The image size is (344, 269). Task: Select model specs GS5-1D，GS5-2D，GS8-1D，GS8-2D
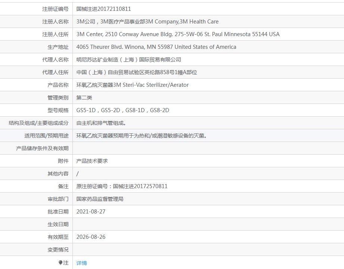tap(123, 110)
